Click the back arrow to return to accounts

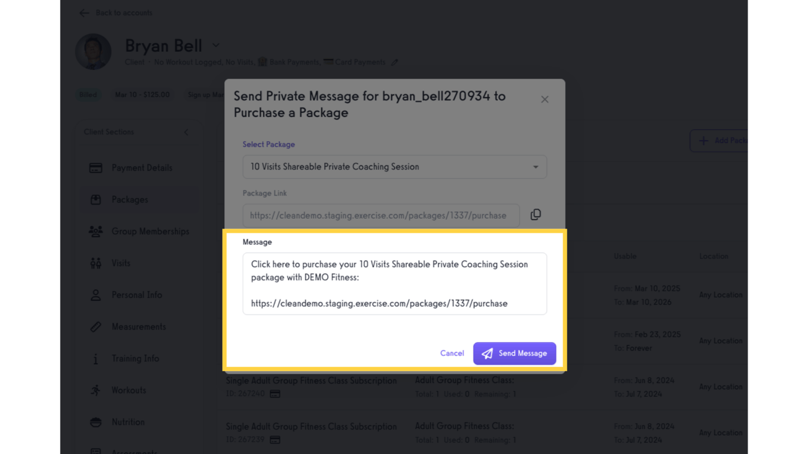coord(84,12)
